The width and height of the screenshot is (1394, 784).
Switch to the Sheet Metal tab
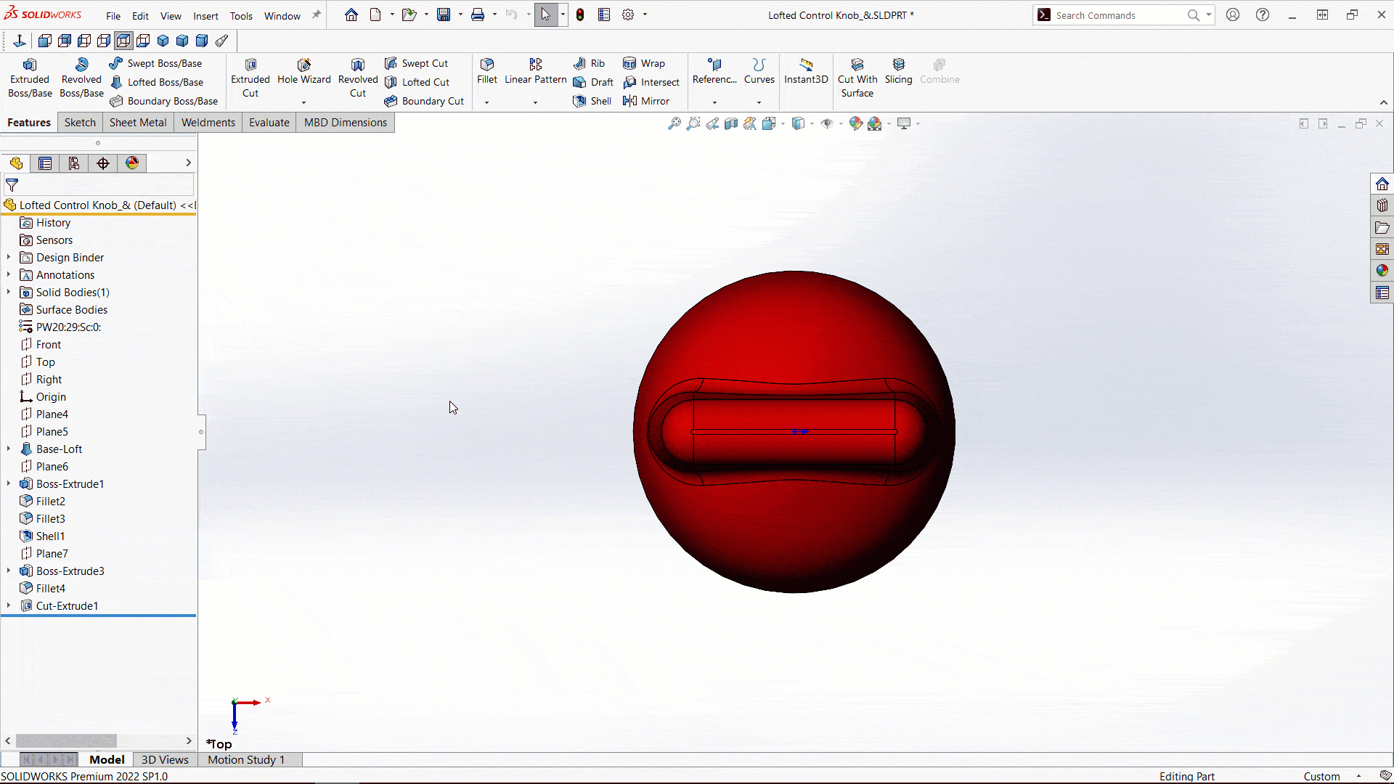[138, 123]
